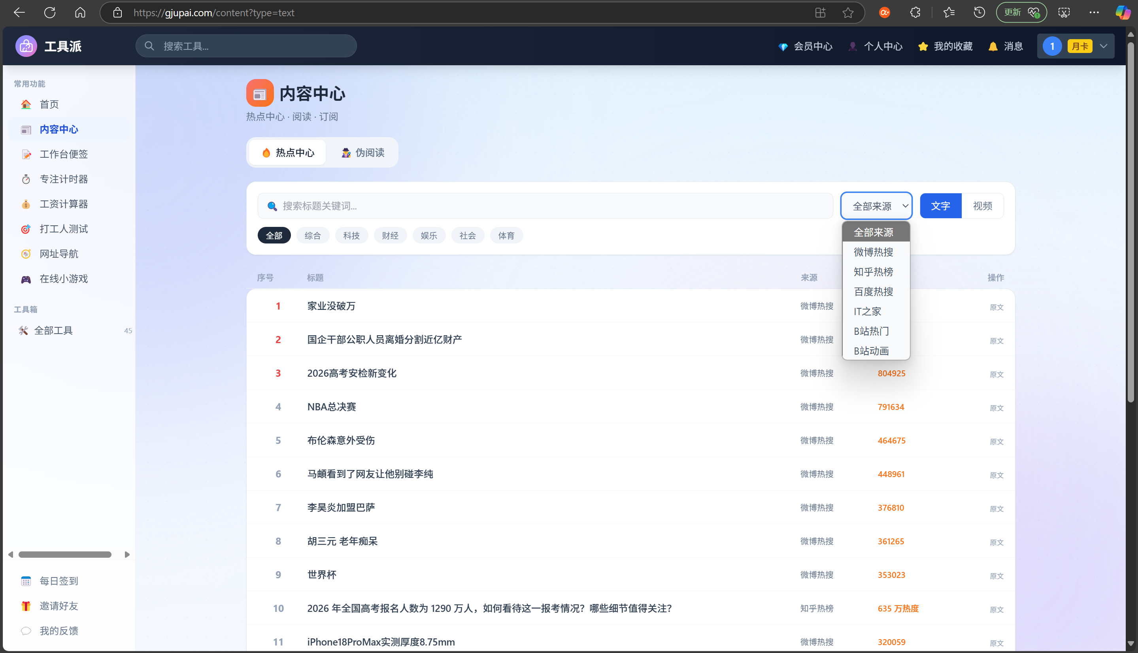1138x653 pixels.
Task: Click the 会员中心 diamond icon
Action: click(783, 47)
